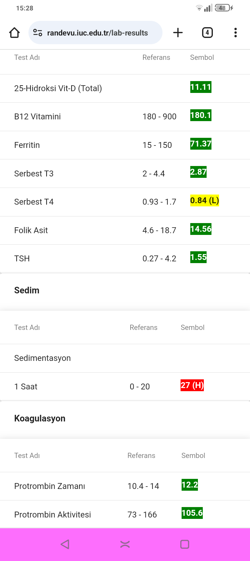Select the Serbest T4 low result 0.84 (L)
Screen dimensions: 250x561
click(205, 200)
